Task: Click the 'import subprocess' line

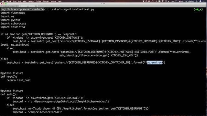Action: (13, 24)
